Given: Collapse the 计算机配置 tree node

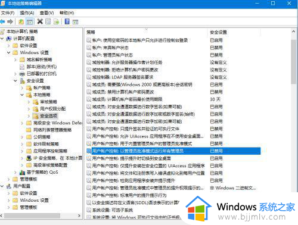Looking at the screenshot, I should tap(2, 39).
